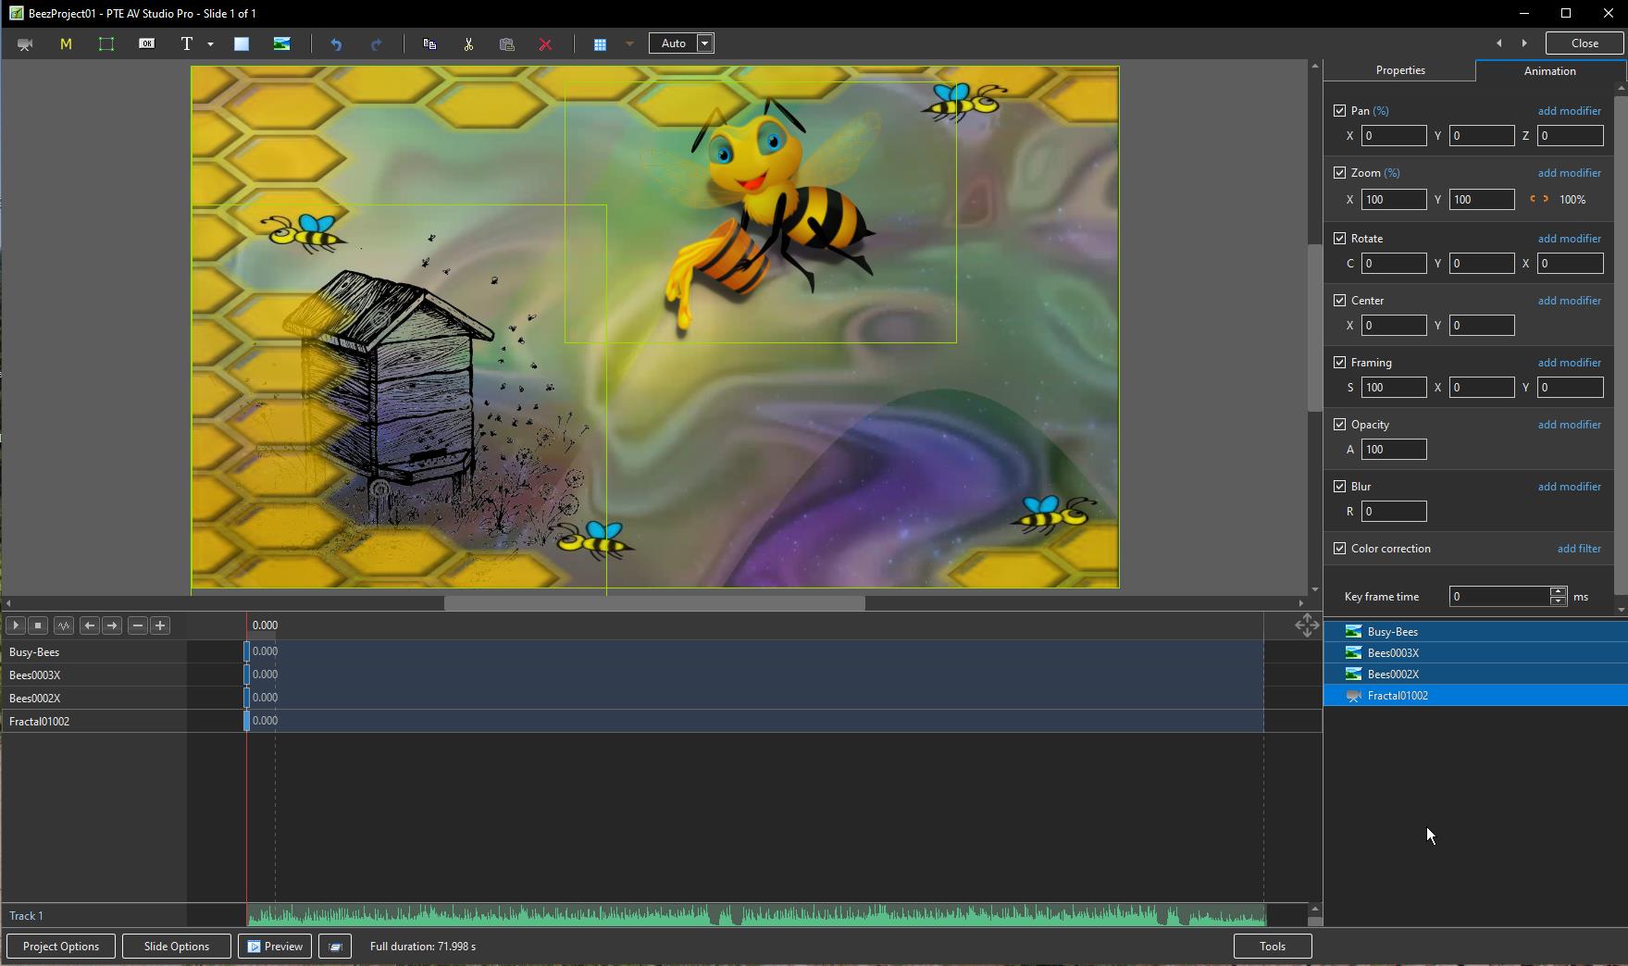Add a video object via camera icon
This screenshot has height=966, width=1628.
click(x=25, y=43)
